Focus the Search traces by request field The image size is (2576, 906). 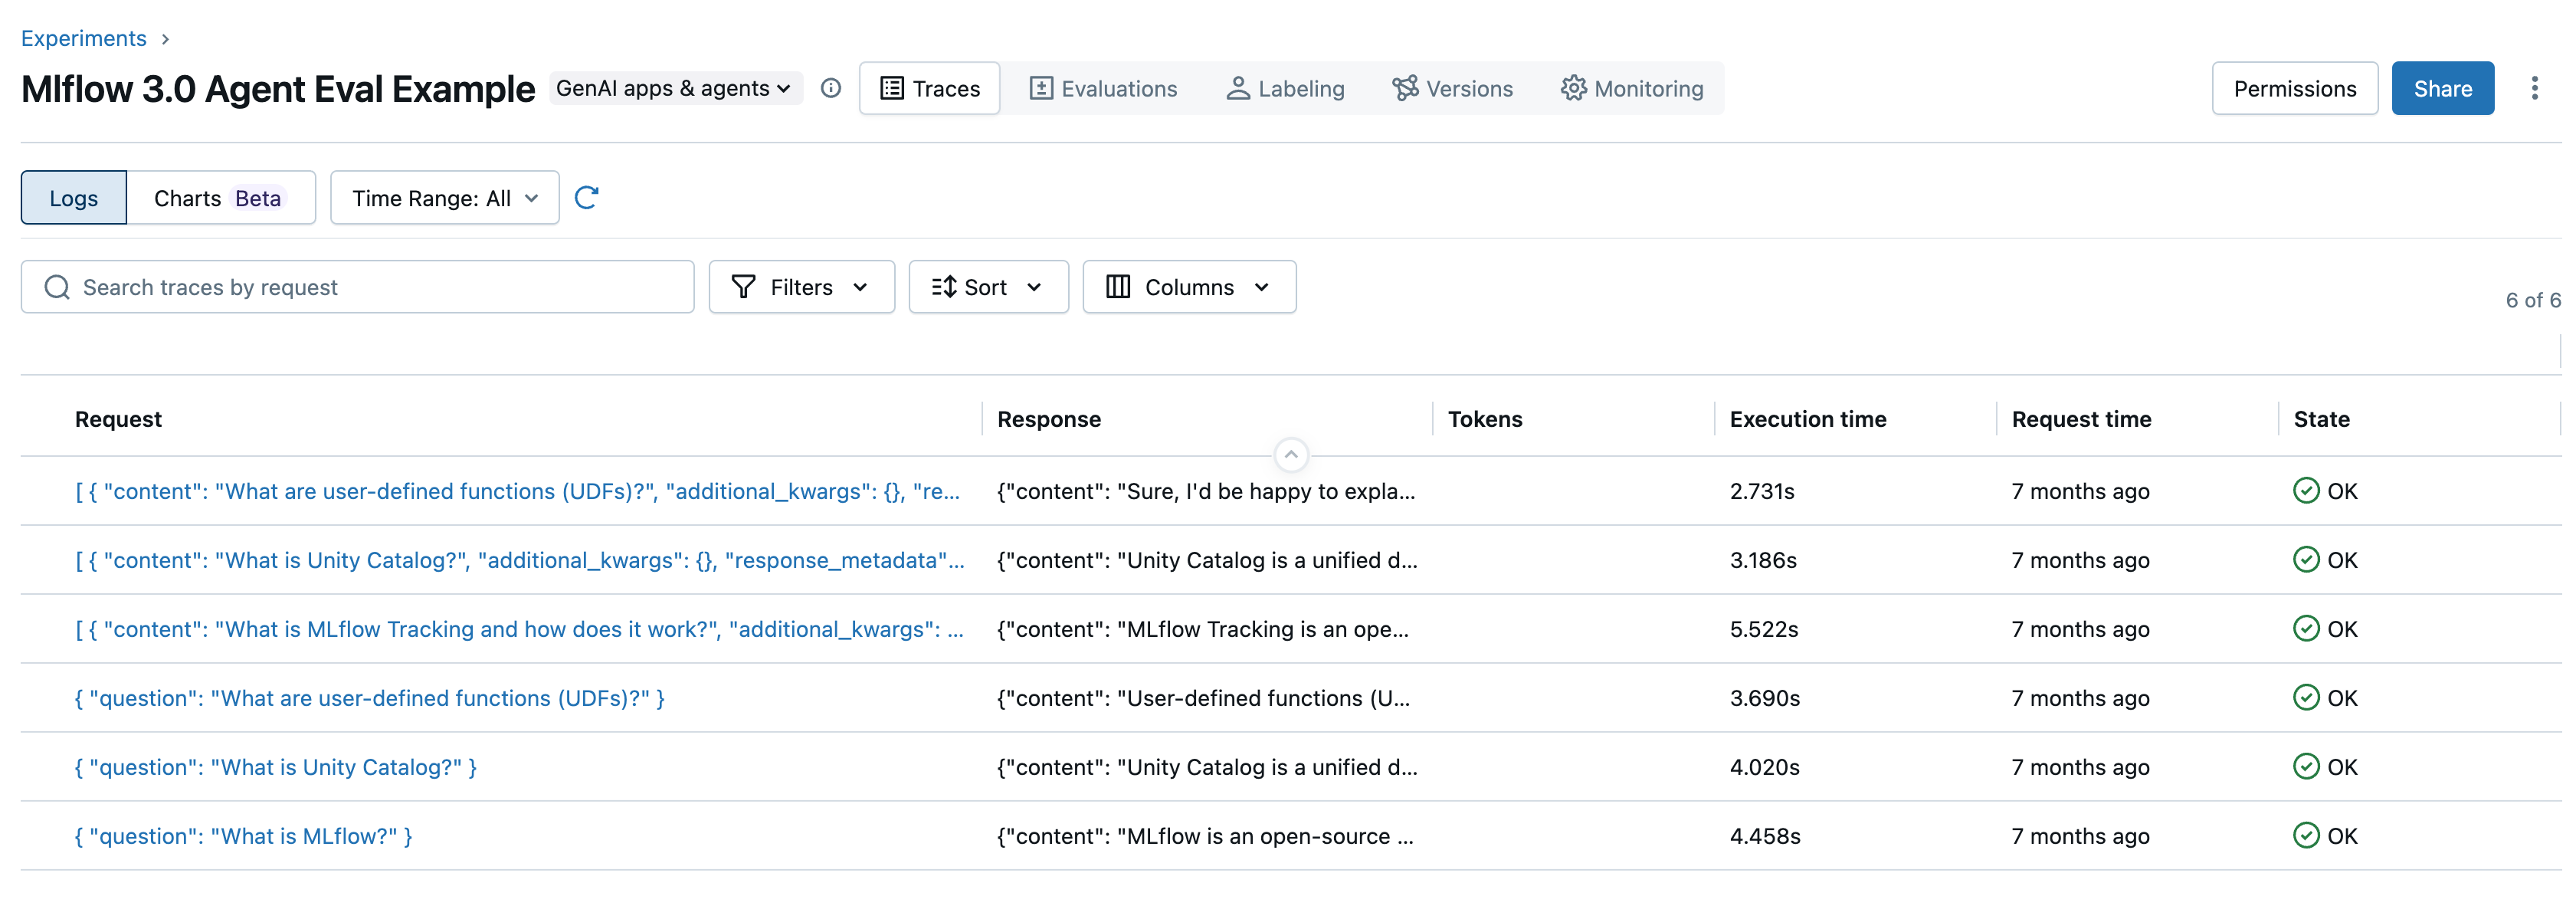[x=380, y=287]
